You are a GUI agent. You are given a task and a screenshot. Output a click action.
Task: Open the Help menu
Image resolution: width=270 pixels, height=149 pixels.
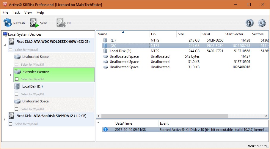[40, 12]
